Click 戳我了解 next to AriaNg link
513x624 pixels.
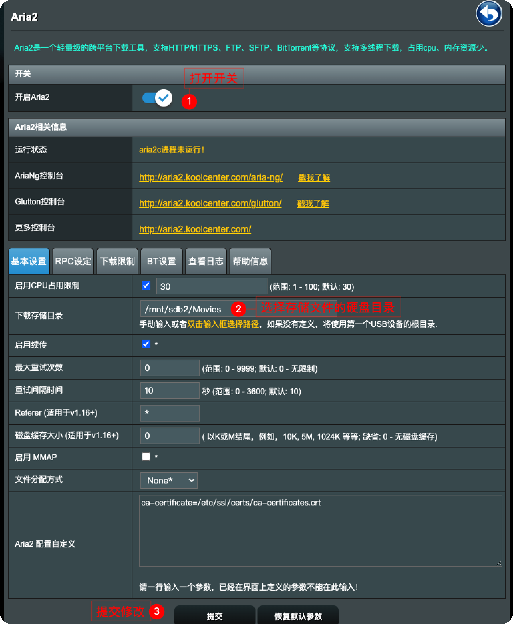(x=314, y=177)
